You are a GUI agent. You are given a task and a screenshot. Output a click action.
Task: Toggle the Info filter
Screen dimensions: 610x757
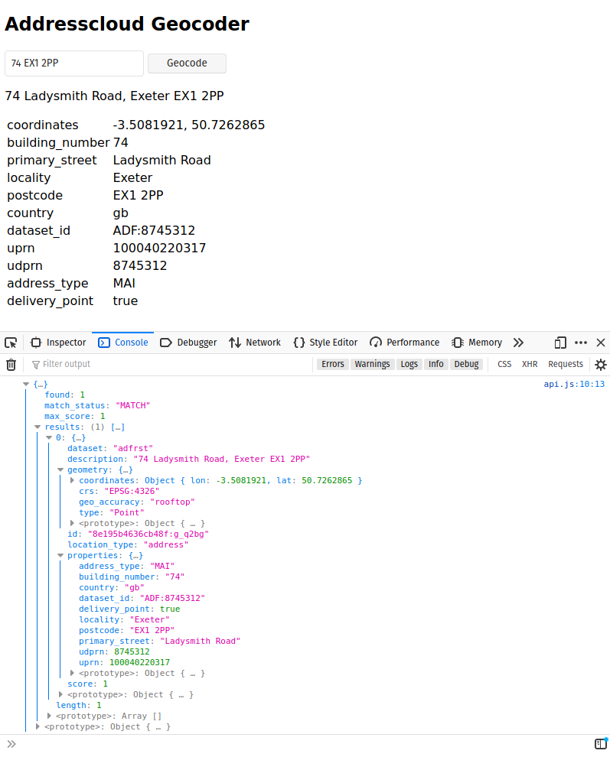435,364
